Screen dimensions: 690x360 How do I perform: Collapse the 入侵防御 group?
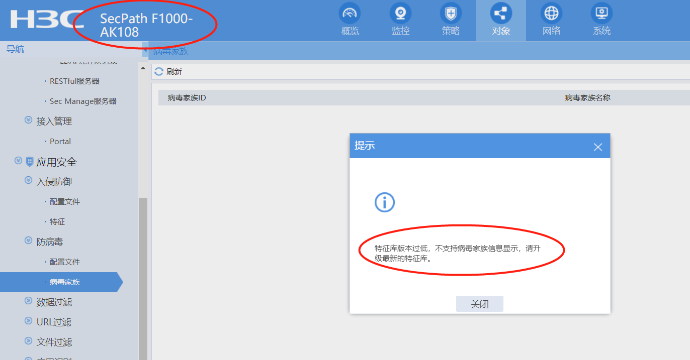tap(28, 181)
